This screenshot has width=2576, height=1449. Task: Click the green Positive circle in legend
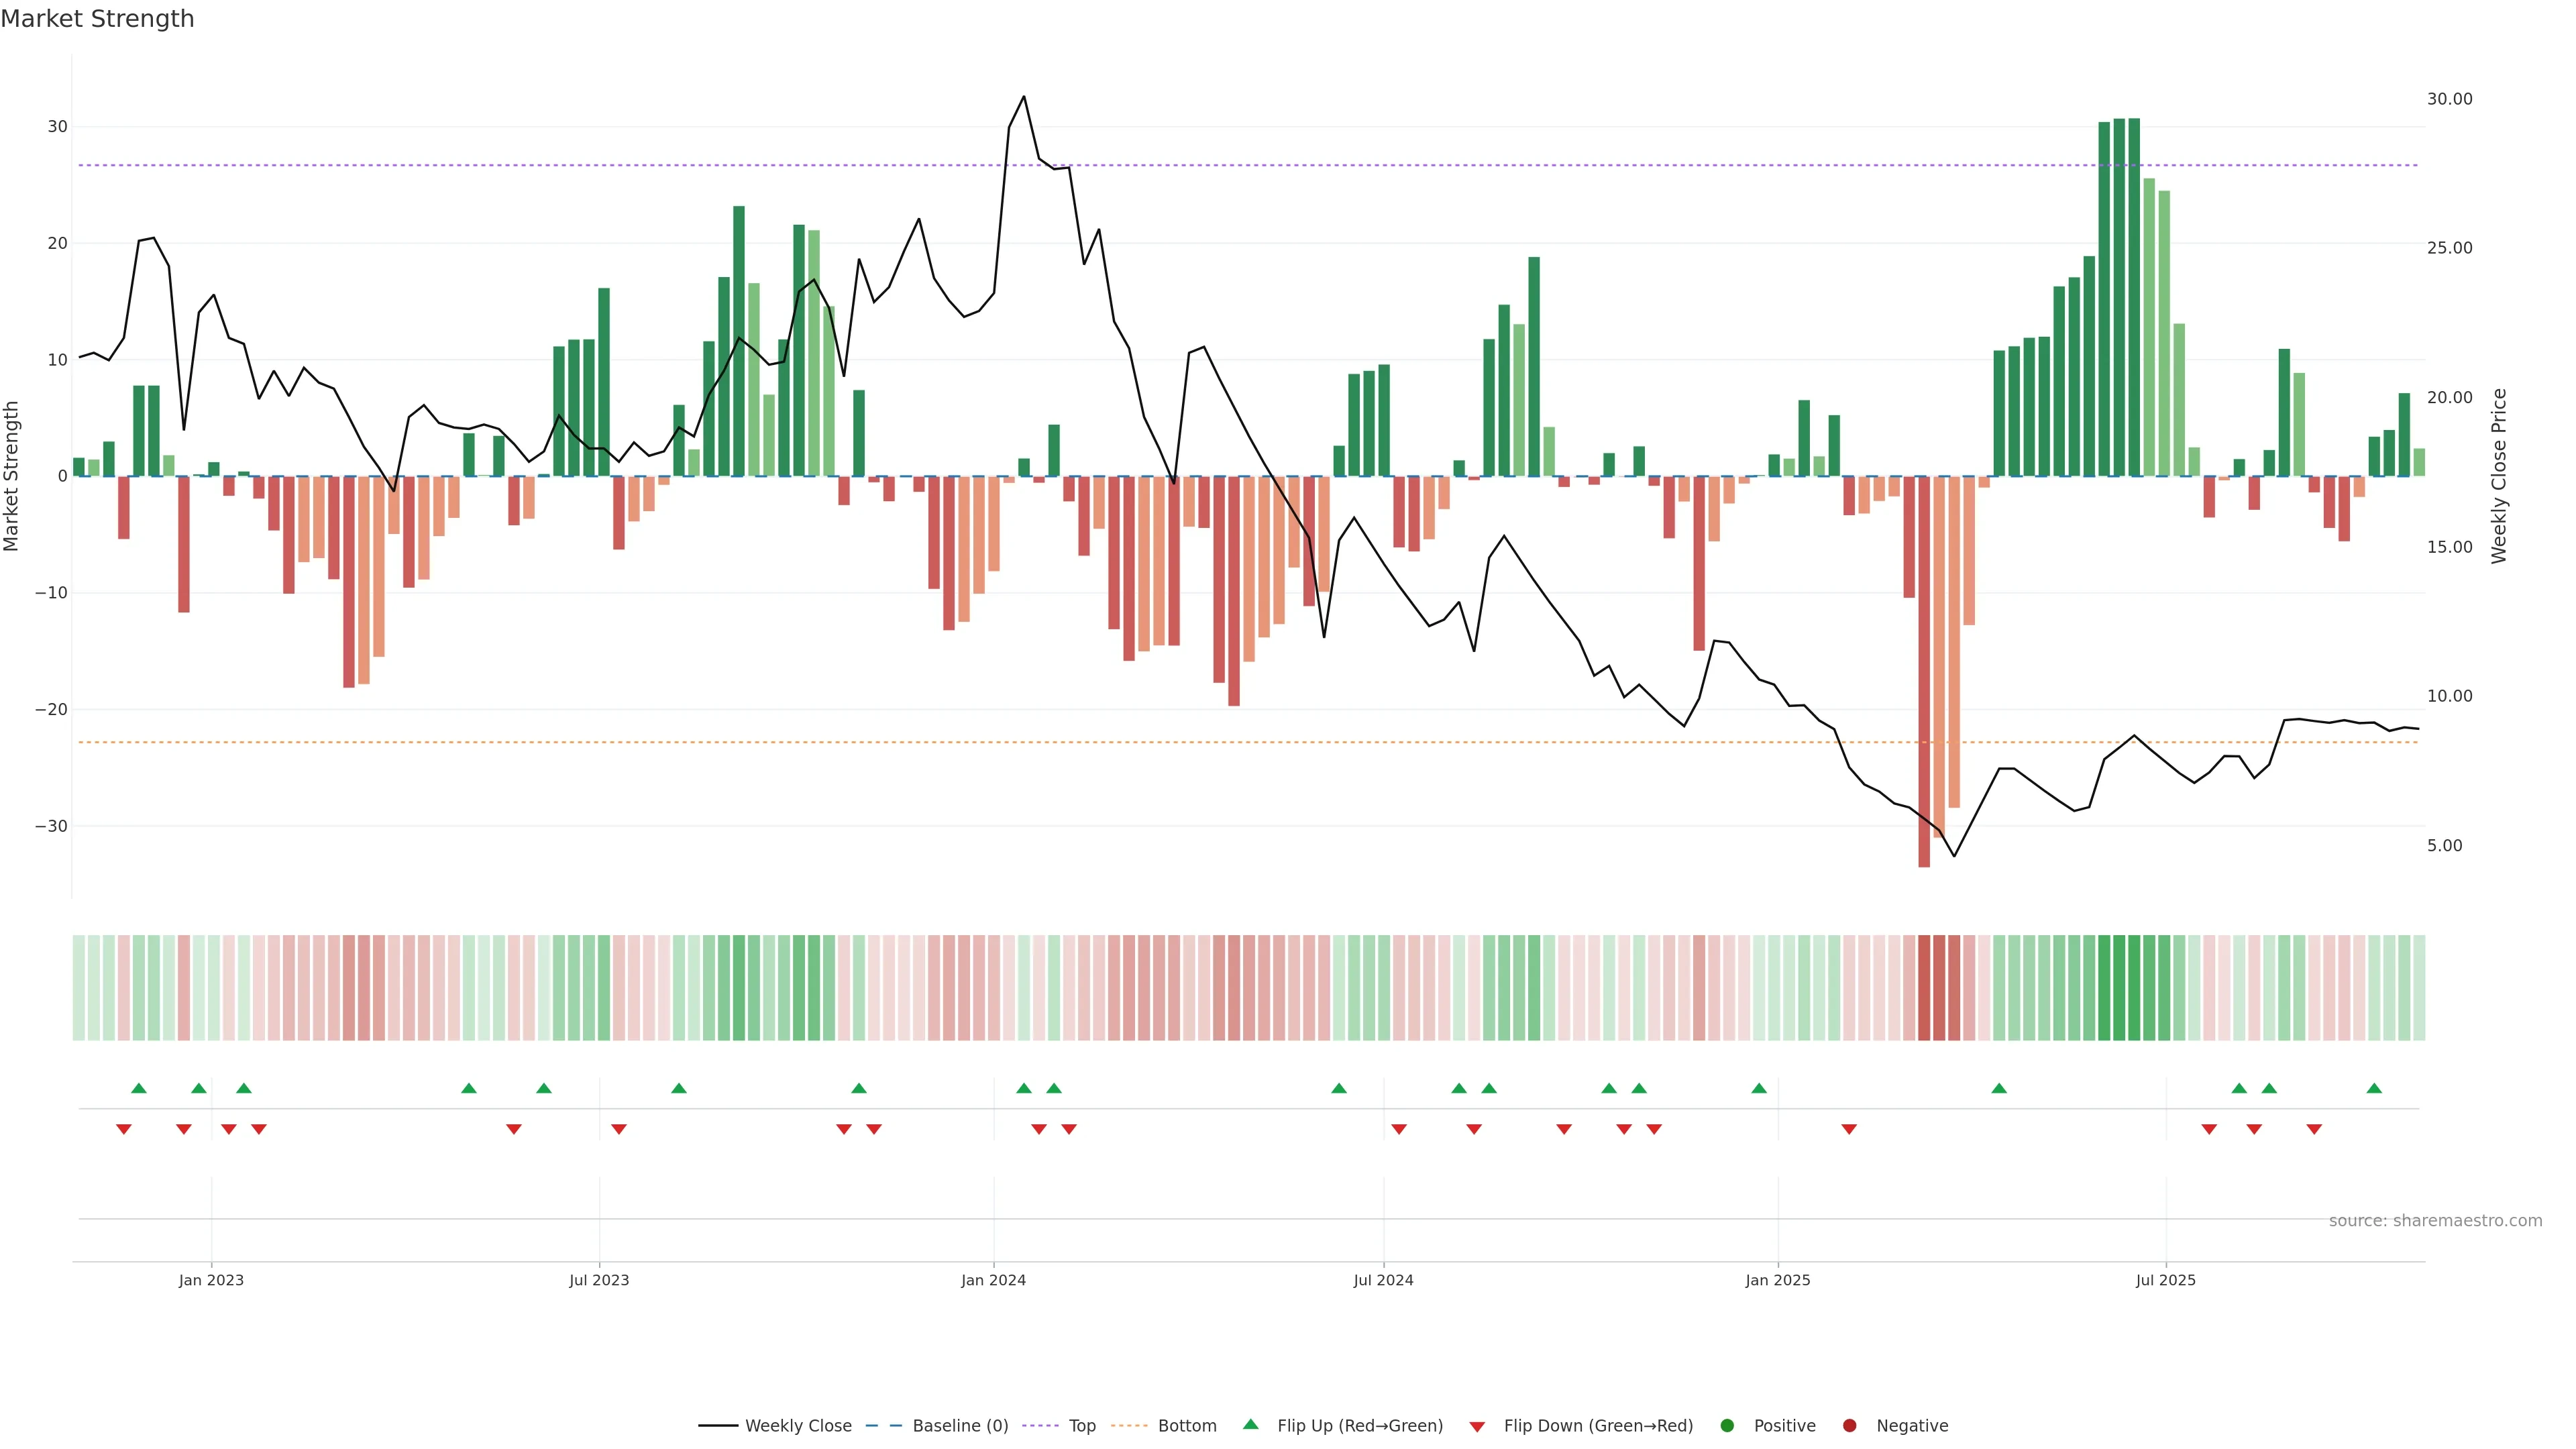[1727, 1426]
